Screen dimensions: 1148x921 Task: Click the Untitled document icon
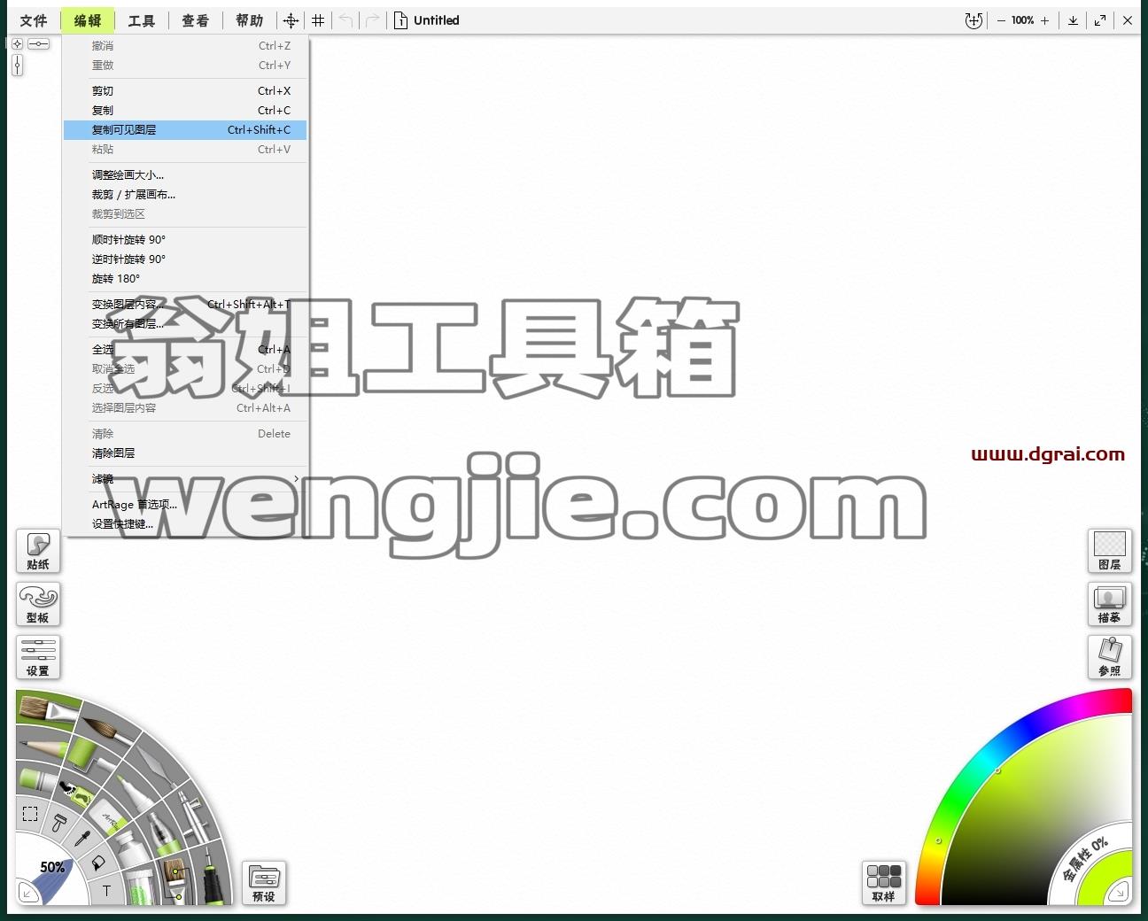click(400, 20)
